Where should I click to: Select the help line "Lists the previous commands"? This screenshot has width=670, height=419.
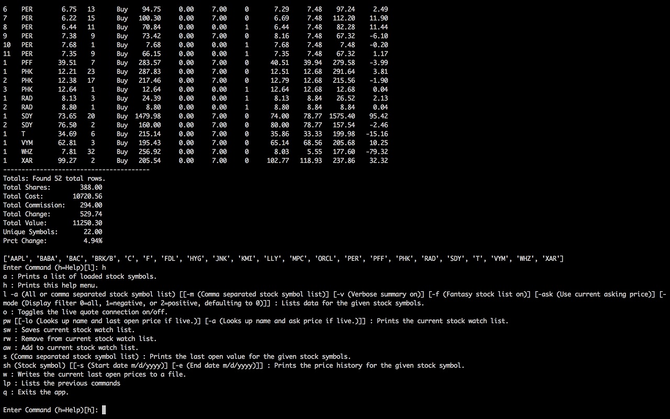coord(62,383)
